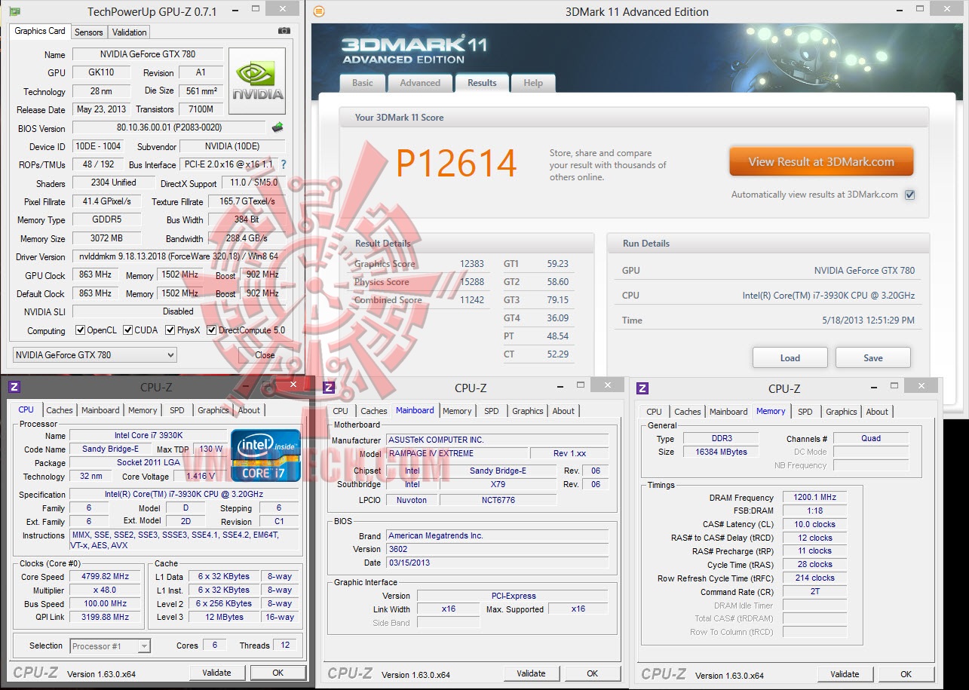Open Graphics tab in CPU-Z mainboard window
The image size is (969, 690).
click(528, 411)
